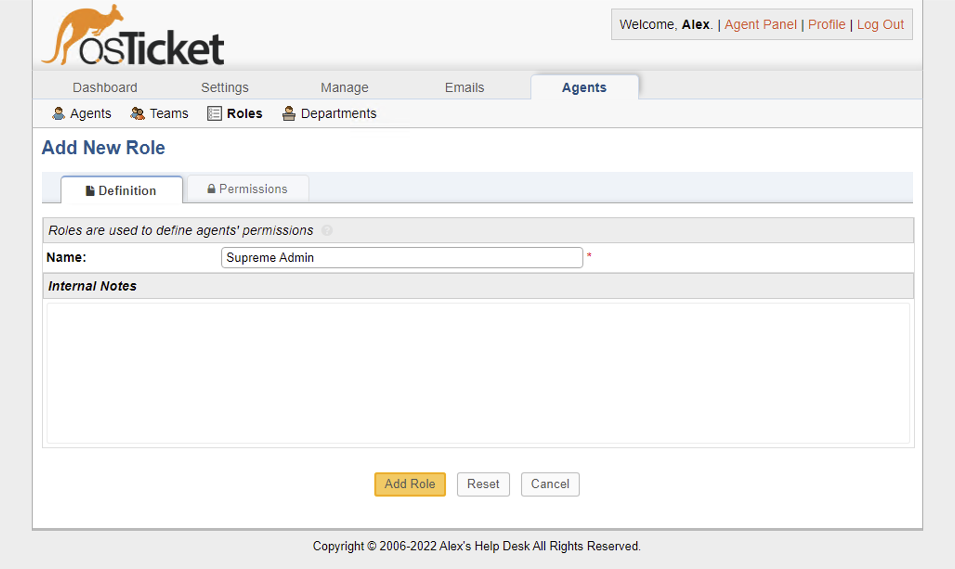Screen dimensions: 955x569
Task: Click the Permissions tab lock icon
Action: tap(211, 188)
